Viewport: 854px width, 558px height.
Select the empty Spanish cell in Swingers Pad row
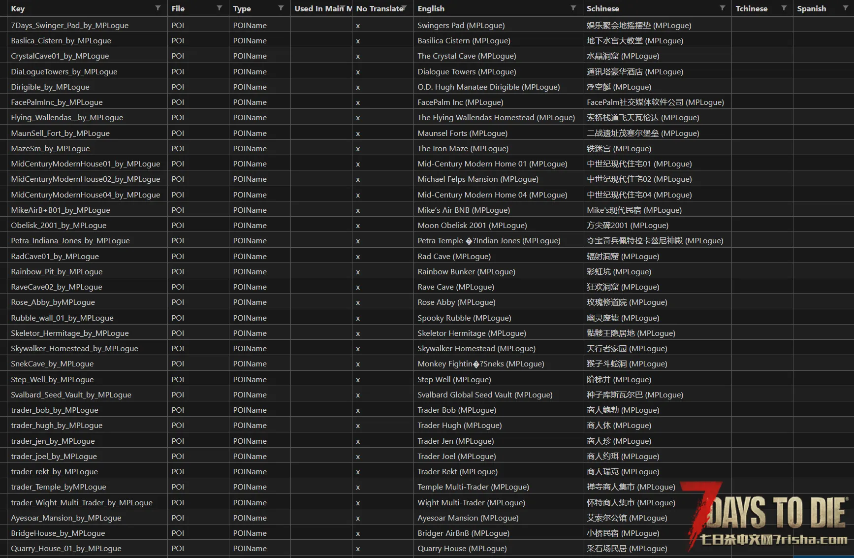823,25
